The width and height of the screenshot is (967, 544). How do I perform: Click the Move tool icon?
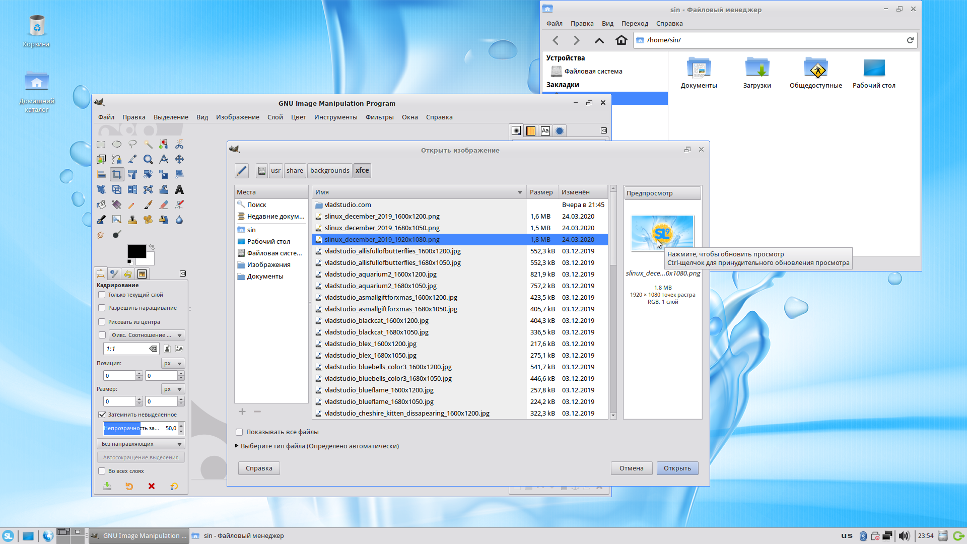point(179,160)
